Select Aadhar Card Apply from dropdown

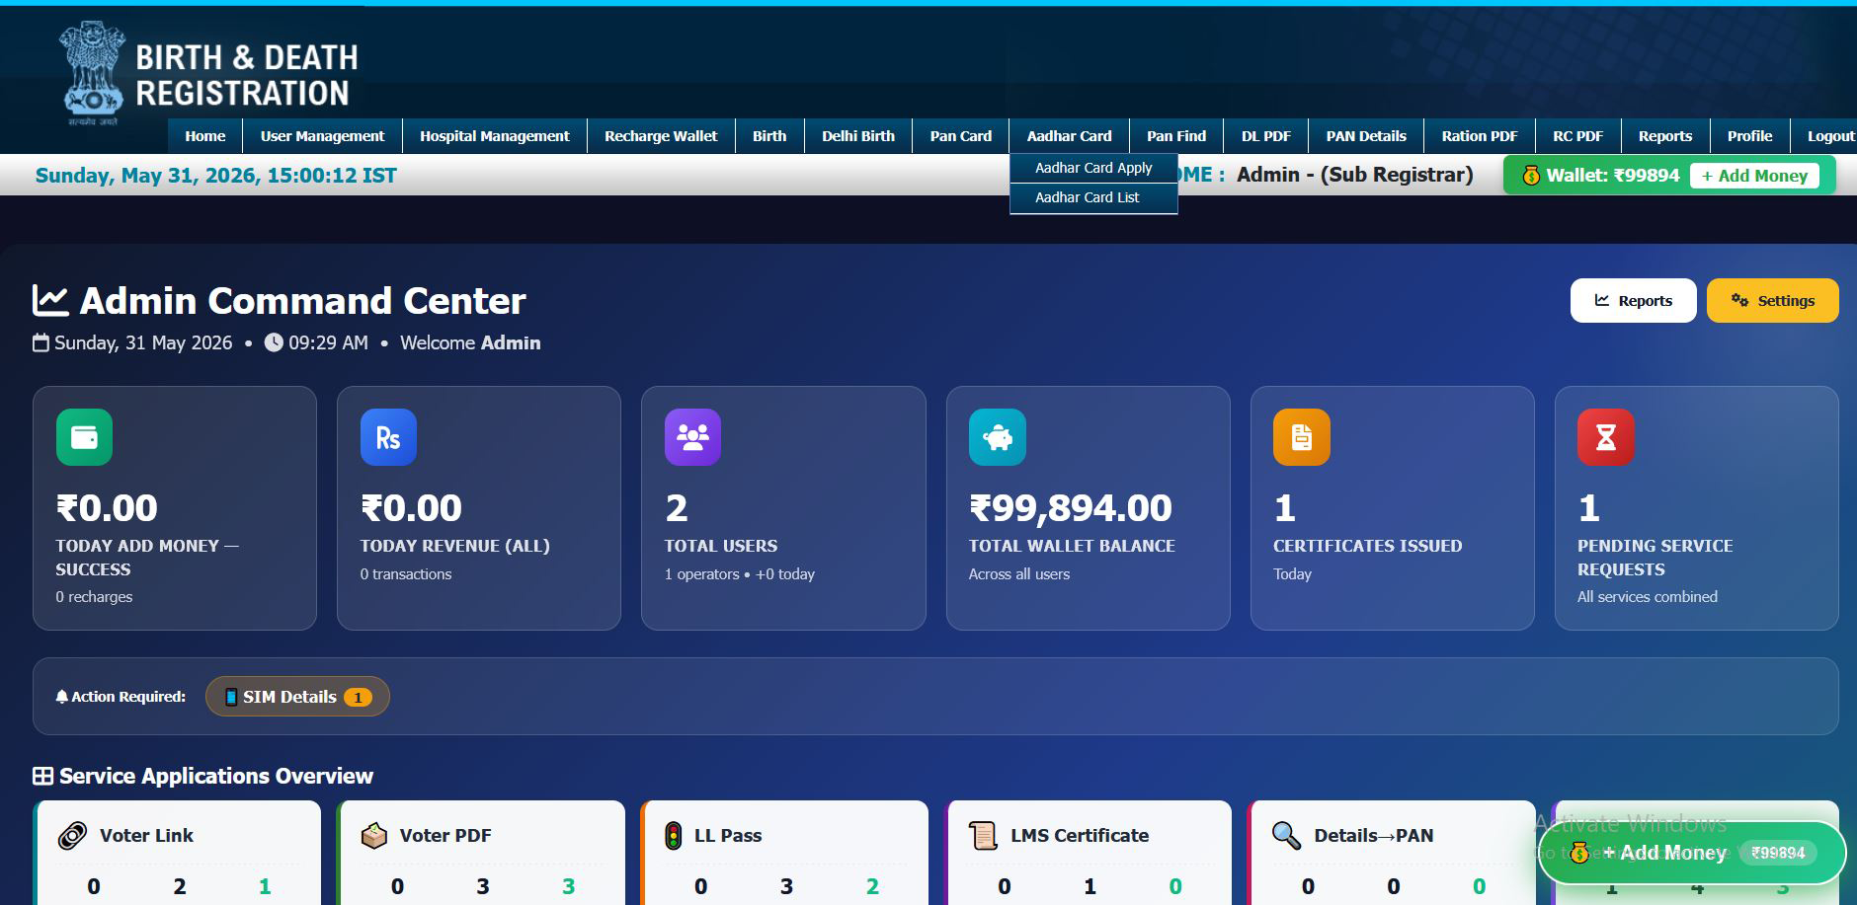tap(1093, 168)
